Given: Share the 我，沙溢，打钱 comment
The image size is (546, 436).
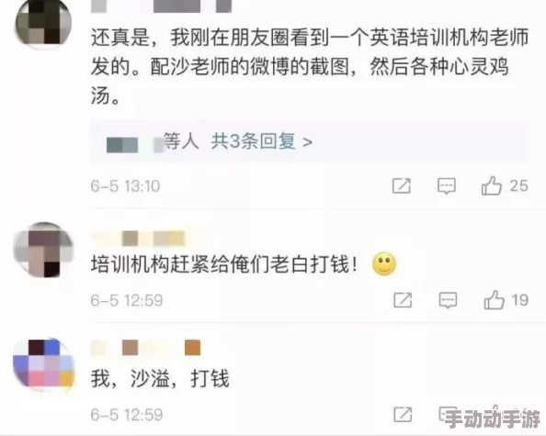Looking at the screenshot, I should click(x=403, y=415).
